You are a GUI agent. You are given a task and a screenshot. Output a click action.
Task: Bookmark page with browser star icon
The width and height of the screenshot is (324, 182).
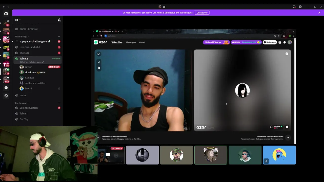[279, 36]
